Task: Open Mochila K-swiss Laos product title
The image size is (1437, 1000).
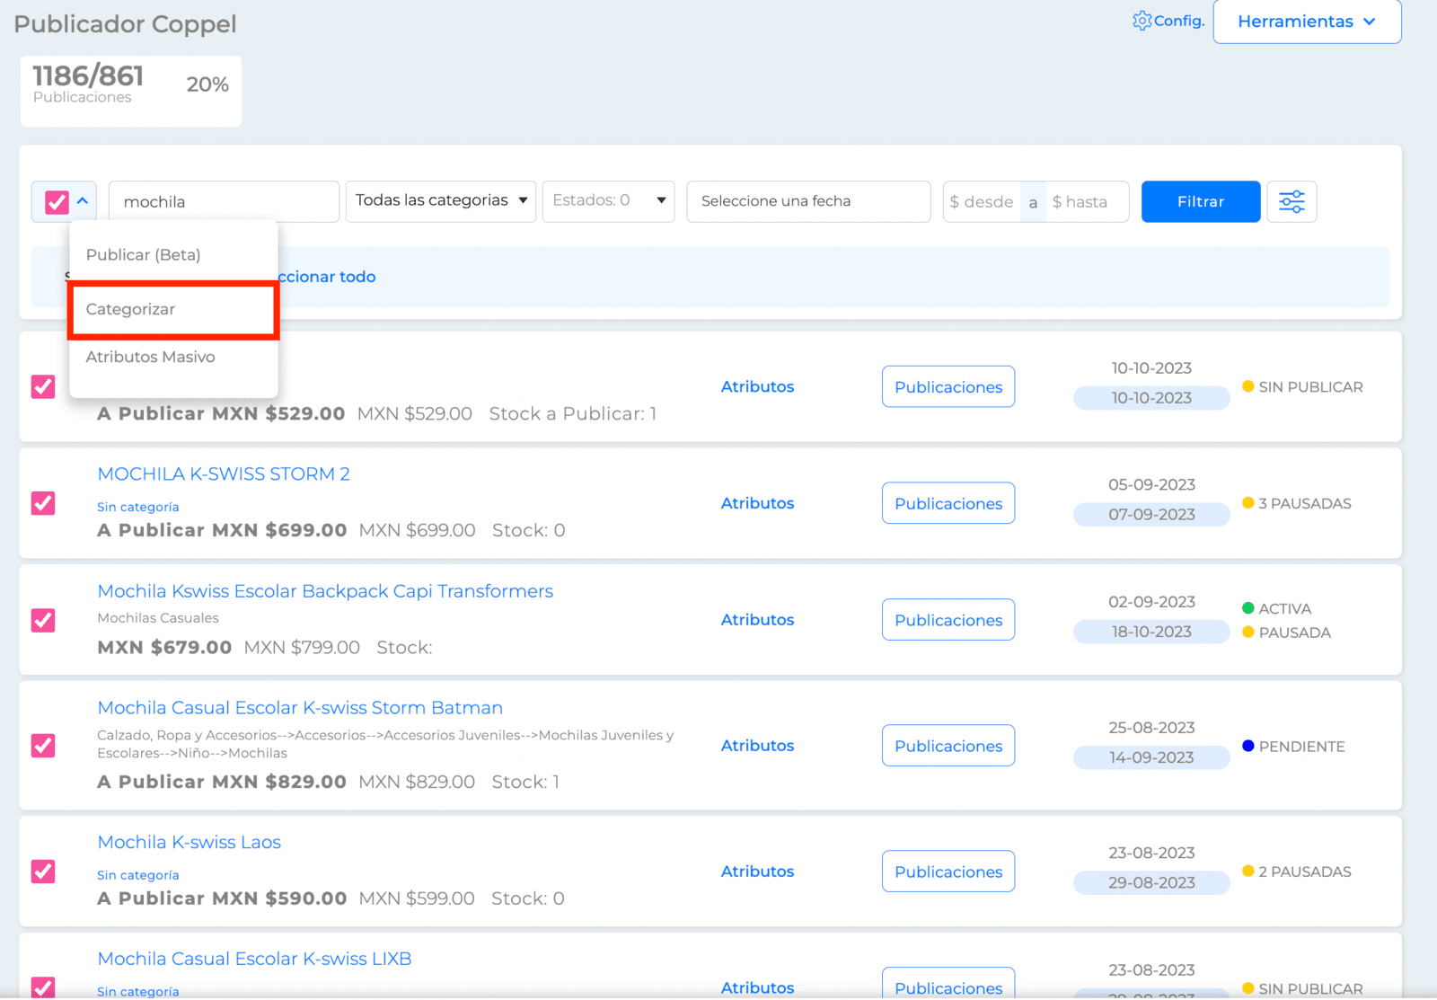Action: point(189,842)
